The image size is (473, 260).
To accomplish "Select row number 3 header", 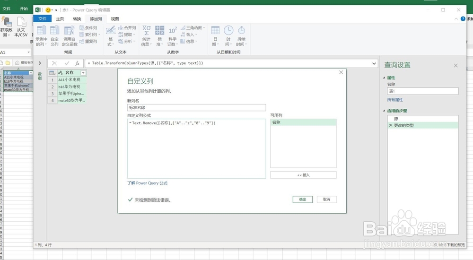I will tap(52, 94).
